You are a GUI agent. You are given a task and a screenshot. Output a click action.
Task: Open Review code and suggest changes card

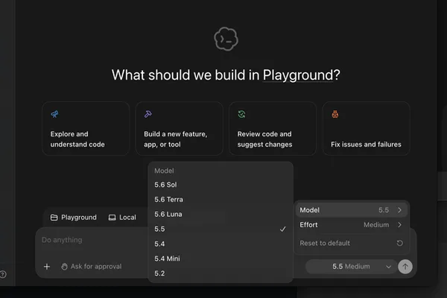(273, 129)
